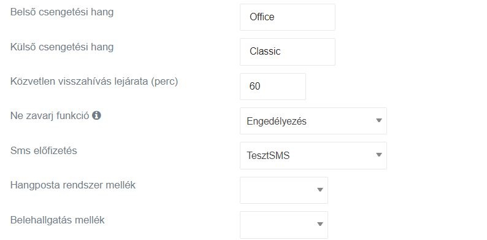Click the info icon beside Ne zavarj funkció

96,115
